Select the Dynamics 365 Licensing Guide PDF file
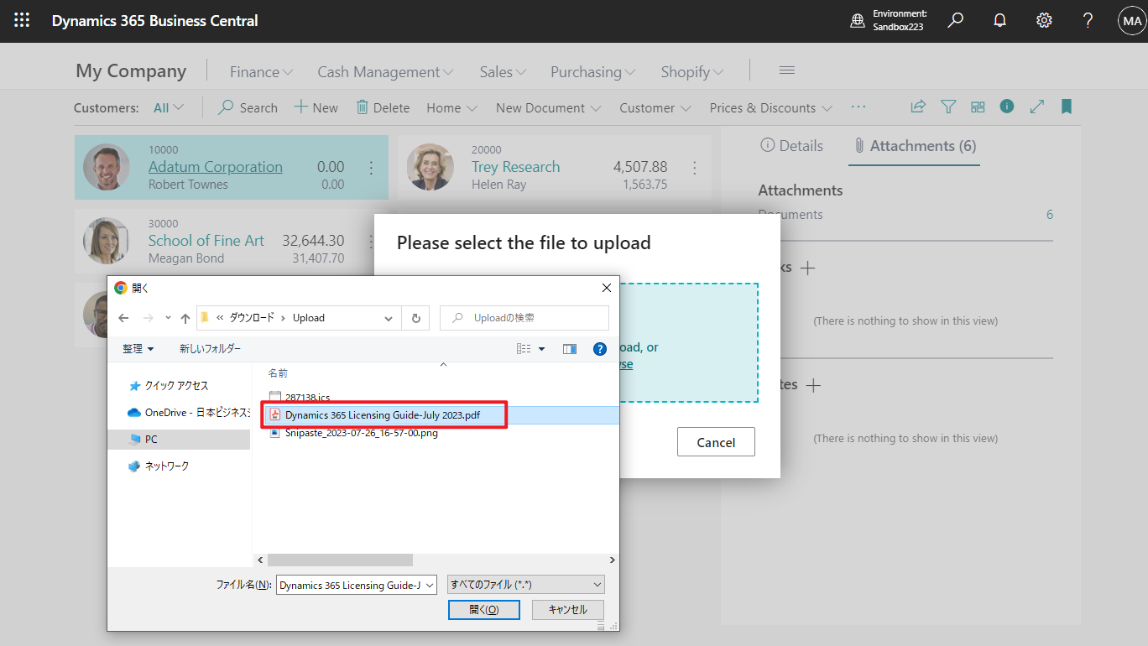This screenshot has width=1148, height=646. point(382,414)
